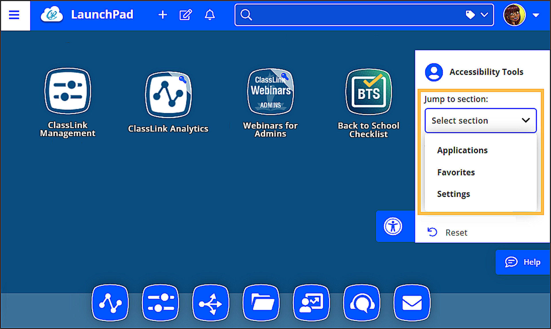This screenshot has height=329, width=551.
Task: Open the hamburger menu
Action: point(15,15)
